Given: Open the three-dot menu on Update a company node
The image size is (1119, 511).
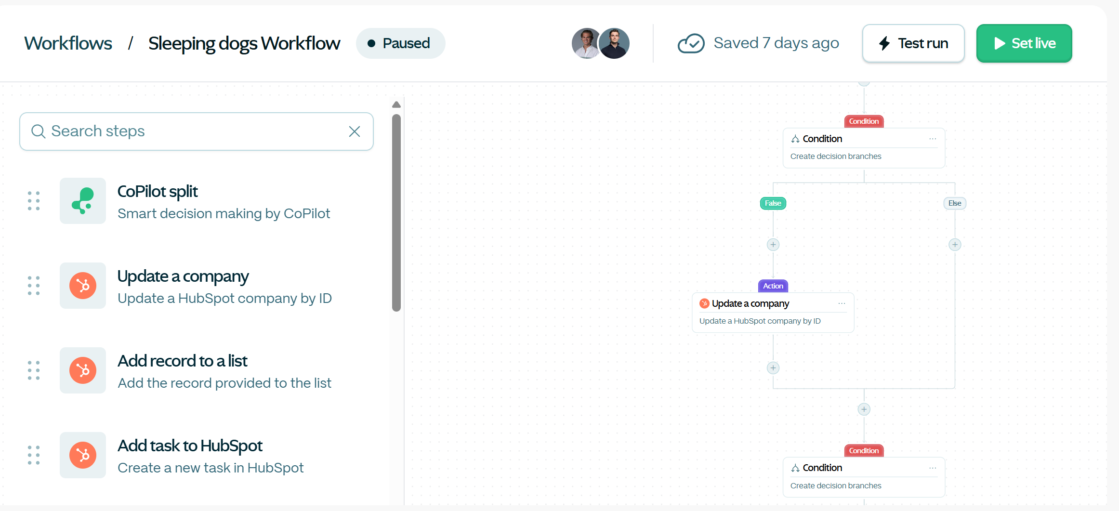Looking at the screenshot, I should click(842, 303).
